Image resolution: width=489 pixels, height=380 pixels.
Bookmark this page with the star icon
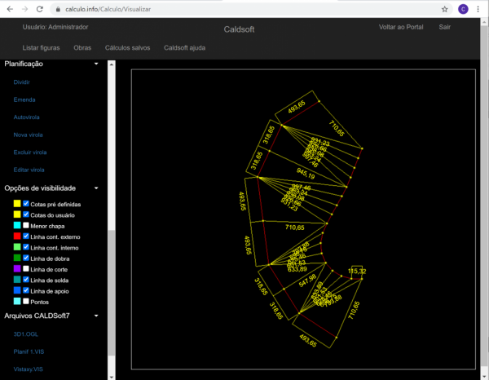(444, 9)
